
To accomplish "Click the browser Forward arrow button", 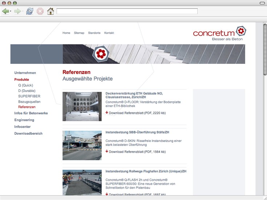I will (x=17, y=11).
